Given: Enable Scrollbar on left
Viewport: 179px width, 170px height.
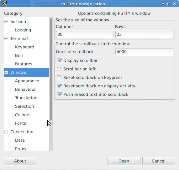Looking at the screenshot, I should pyautogui.click(x=59, y=69).
